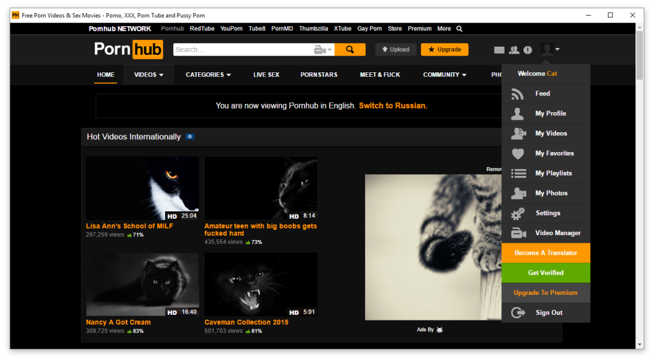Click the orange search magnifier button
This screenshot has height=361, width=654.
[350, 50]
